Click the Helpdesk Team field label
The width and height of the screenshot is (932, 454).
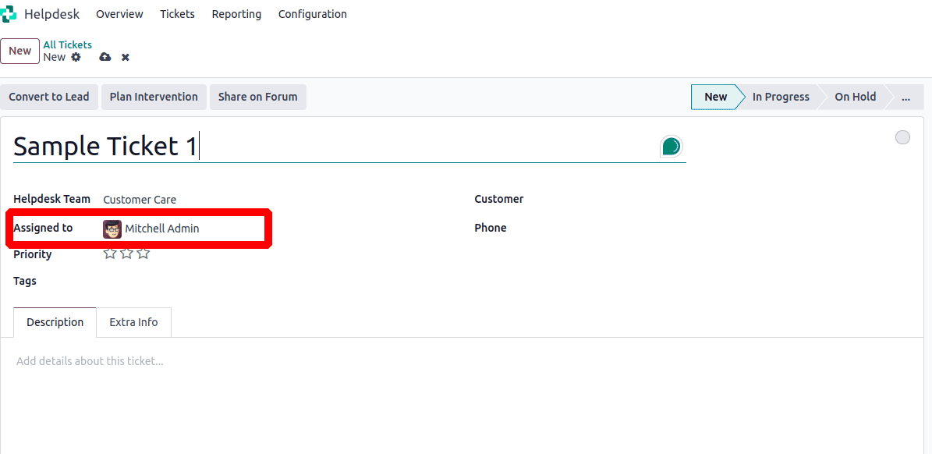[51, 199]
